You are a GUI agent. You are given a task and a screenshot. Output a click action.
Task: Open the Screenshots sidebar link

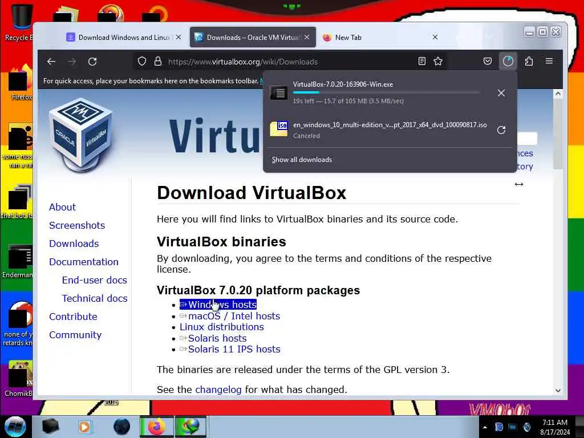click(x=77, y=225)
